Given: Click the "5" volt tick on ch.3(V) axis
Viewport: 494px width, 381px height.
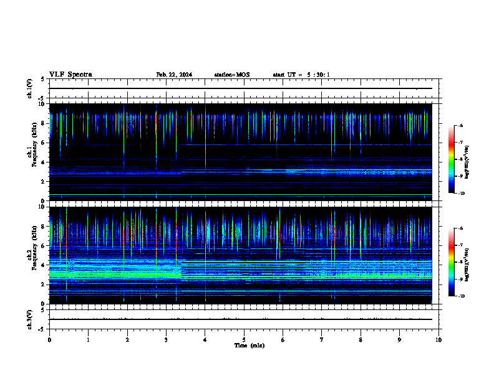Looking at the screenshot, I should 43,310.
